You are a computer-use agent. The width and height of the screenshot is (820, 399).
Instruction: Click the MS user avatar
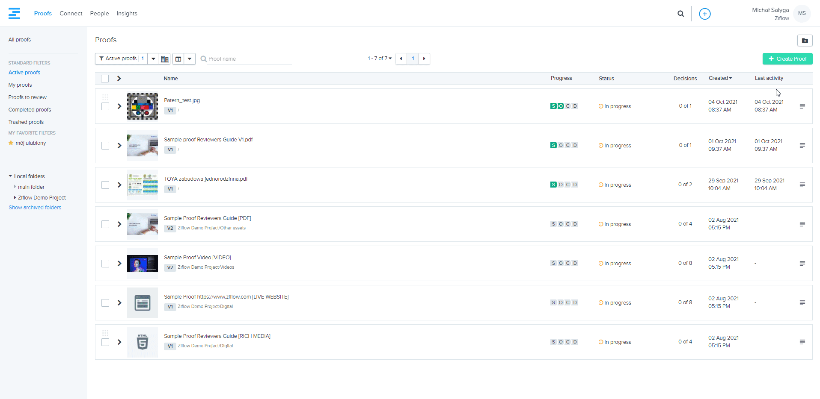[802, 13]
